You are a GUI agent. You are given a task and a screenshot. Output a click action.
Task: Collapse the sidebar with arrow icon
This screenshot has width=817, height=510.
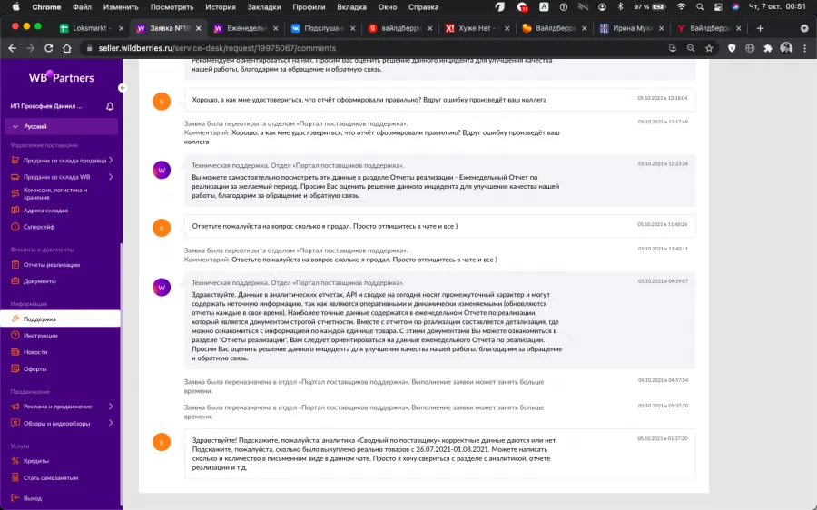click(x=123, y=88)
